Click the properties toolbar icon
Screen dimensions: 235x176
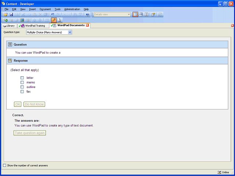(x=153, y=15)
